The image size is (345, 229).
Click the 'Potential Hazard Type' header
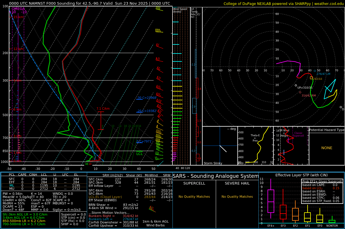click(327, 130)
